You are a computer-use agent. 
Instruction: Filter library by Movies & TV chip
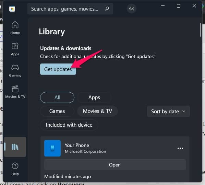pos(97,111)
